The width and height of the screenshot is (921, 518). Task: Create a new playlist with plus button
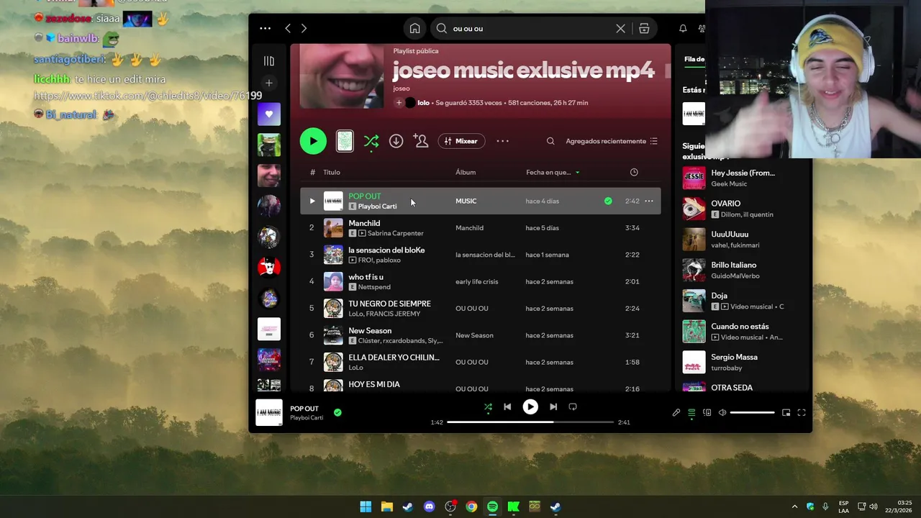(x=269, y=83)
